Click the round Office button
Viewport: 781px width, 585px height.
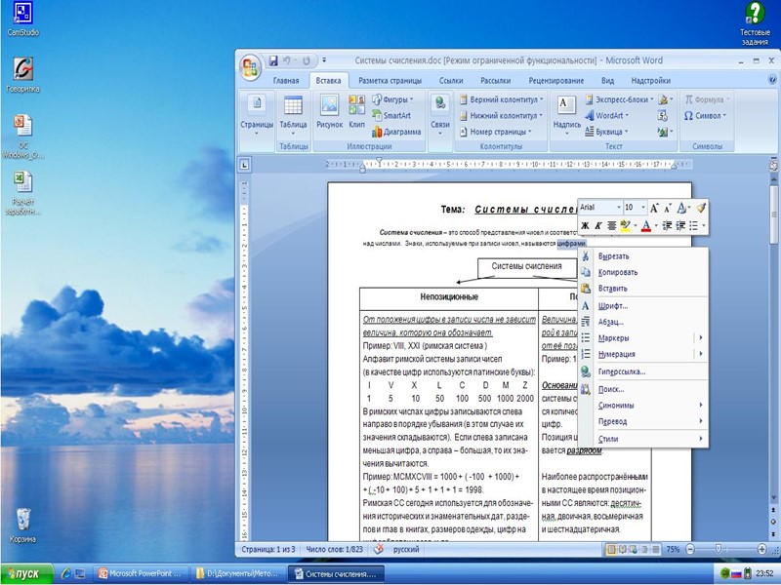pos(251,67)
